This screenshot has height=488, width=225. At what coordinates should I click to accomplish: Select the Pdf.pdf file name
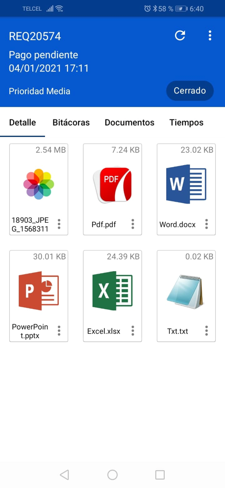coord(104,224)
